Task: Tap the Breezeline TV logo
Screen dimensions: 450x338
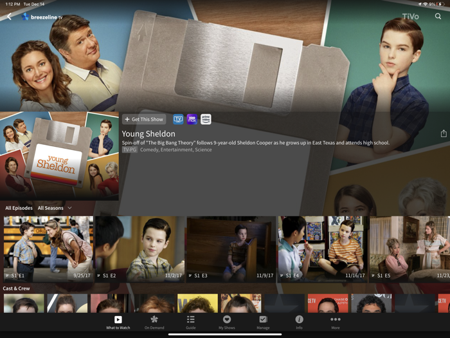Action: click(x=42, y=17)
